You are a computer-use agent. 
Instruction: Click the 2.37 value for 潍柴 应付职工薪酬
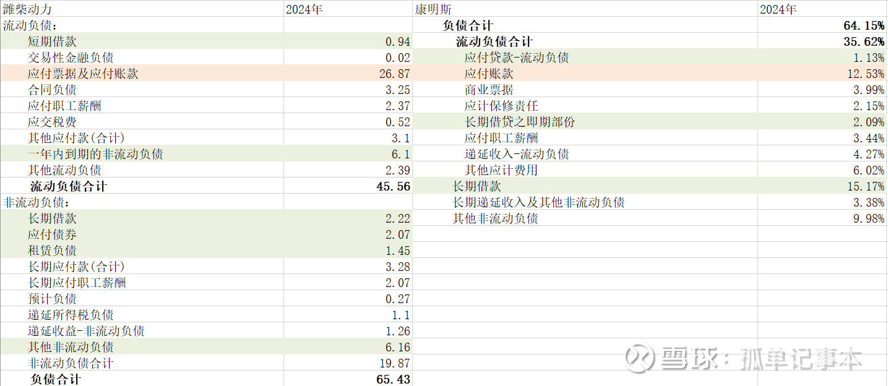397,106
